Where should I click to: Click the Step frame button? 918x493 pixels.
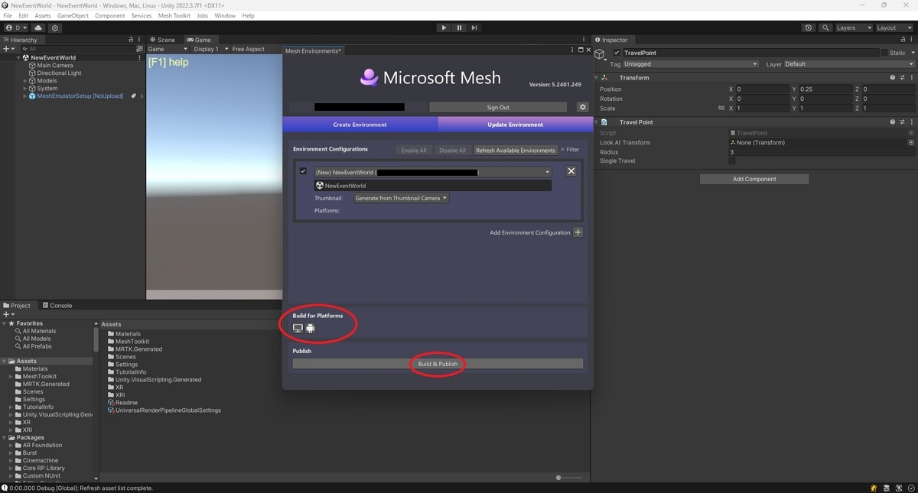(474, 28)
